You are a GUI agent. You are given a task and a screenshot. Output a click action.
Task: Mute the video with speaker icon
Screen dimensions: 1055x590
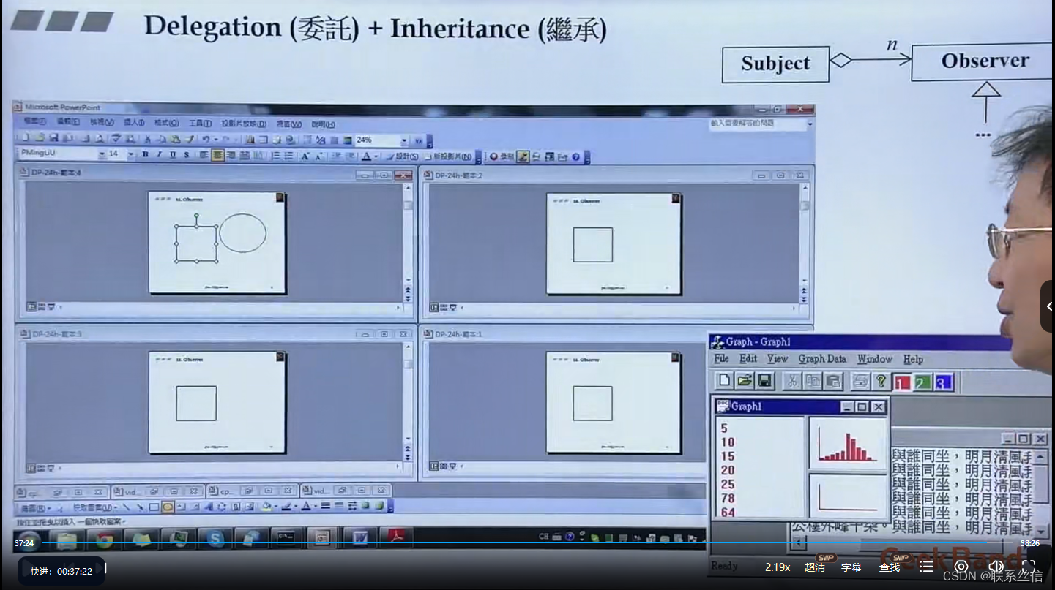click(996, 567)
